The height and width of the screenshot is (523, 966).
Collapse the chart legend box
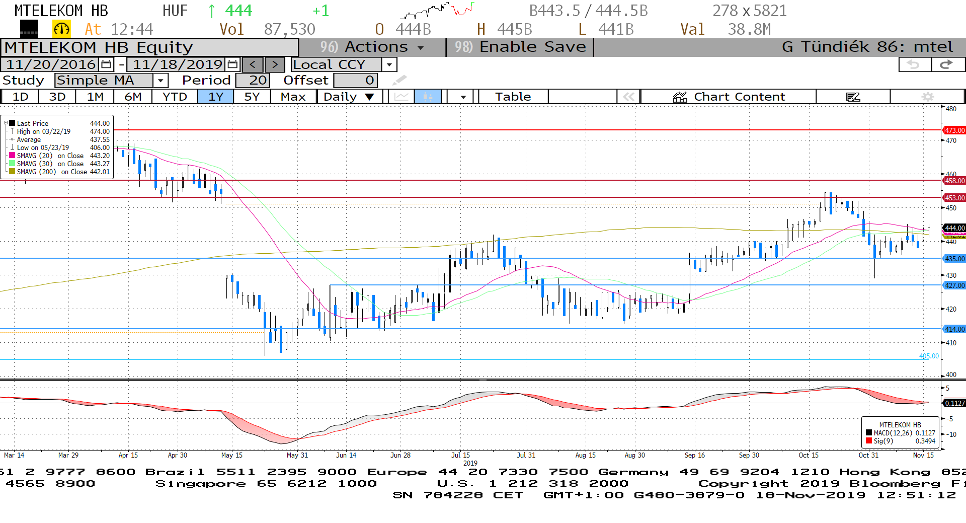(x=6, y=123)
